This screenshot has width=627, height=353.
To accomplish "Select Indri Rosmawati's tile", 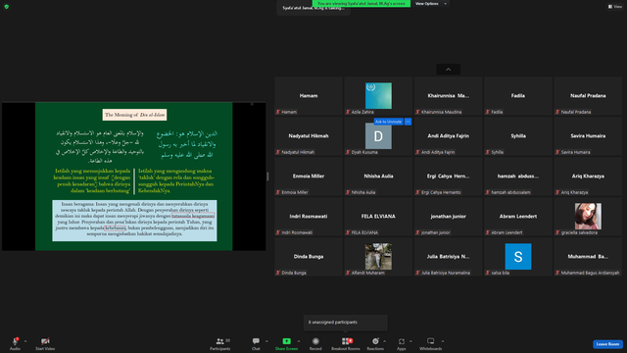I will point(309,217).
